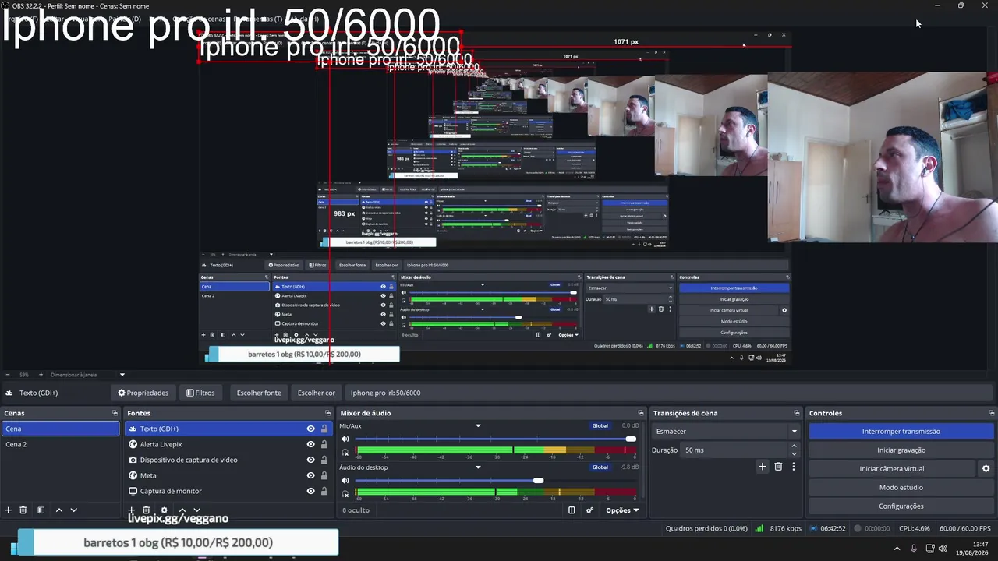
Task: Zoom out the preview with the minus icon
Action: [8, 375]
